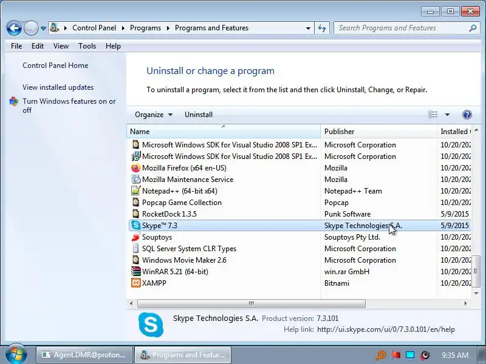Click the refresh button beside address bar
This screenshot has width=486, height=364.
(322, 28)
